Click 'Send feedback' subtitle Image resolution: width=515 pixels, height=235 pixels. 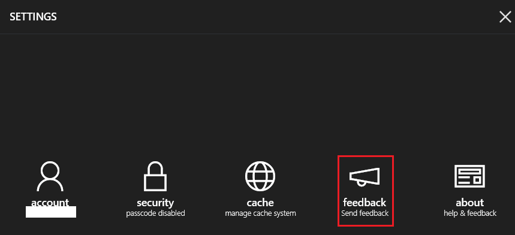tap(365, 213)
